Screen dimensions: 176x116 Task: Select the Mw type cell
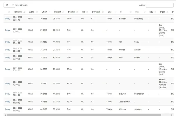click(82, 19)
